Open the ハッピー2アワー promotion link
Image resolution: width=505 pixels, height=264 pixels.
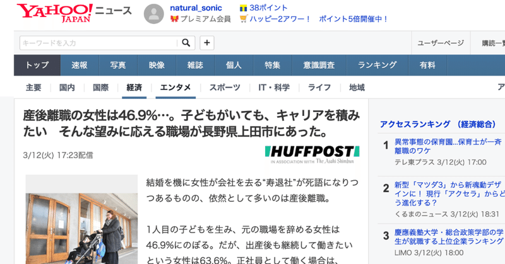point(280,19)
